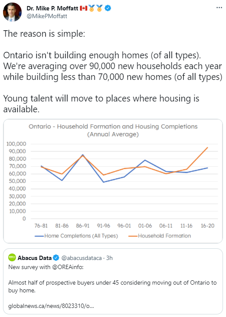Screen dimensions: 226x317
Task: Enlarge the Ontario housing chart image
Action: 113,181
